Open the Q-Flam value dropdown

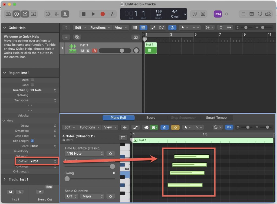point(43,161)
